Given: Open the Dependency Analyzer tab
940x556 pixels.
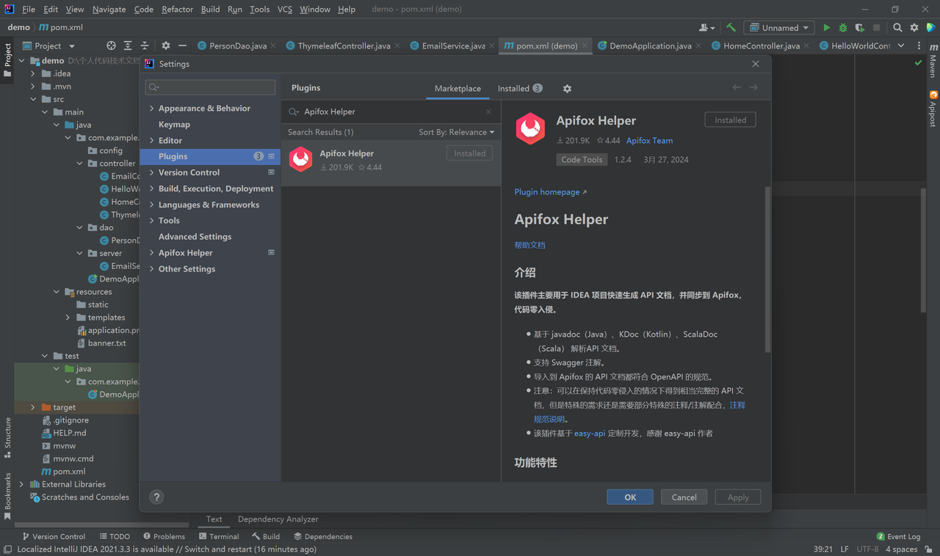Looking at the screenshot, I should click(278, 519).
